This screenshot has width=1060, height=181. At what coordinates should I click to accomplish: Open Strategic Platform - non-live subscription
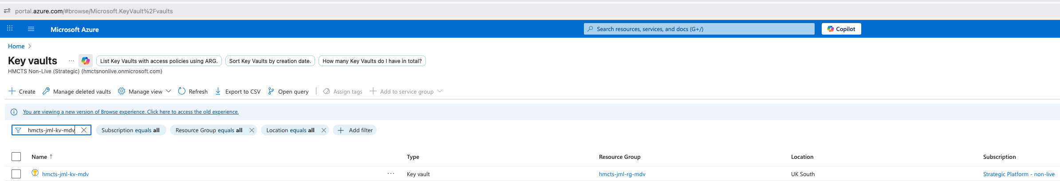coord(1019,174)
